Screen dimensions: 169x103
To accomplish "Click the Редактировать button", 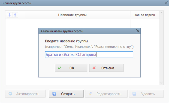I will (x=106, y=94).
